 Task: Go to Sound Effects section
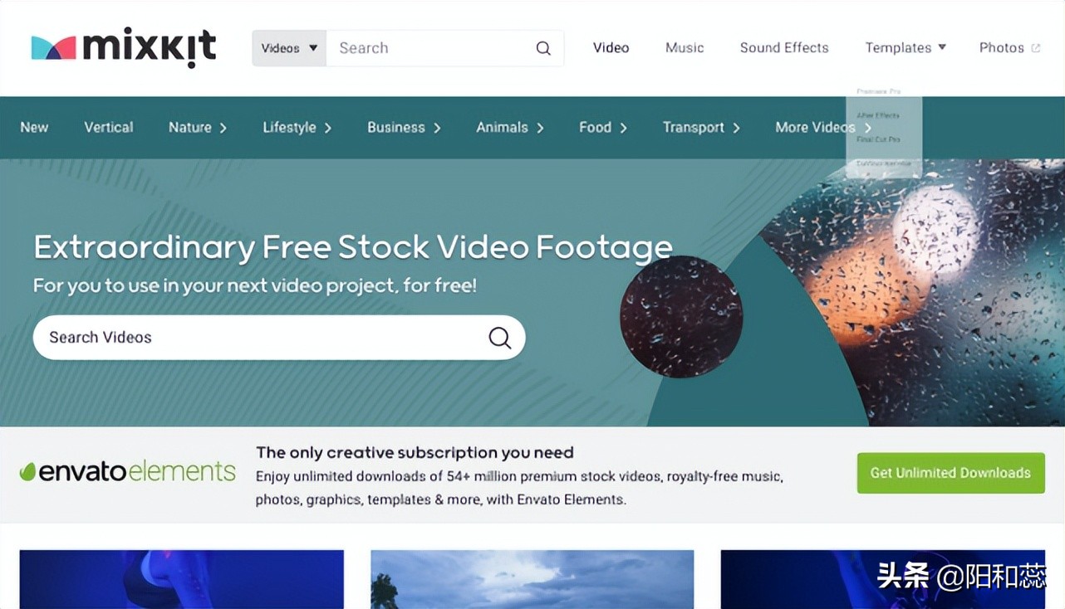pyautogui.click(x=784, y=48)
